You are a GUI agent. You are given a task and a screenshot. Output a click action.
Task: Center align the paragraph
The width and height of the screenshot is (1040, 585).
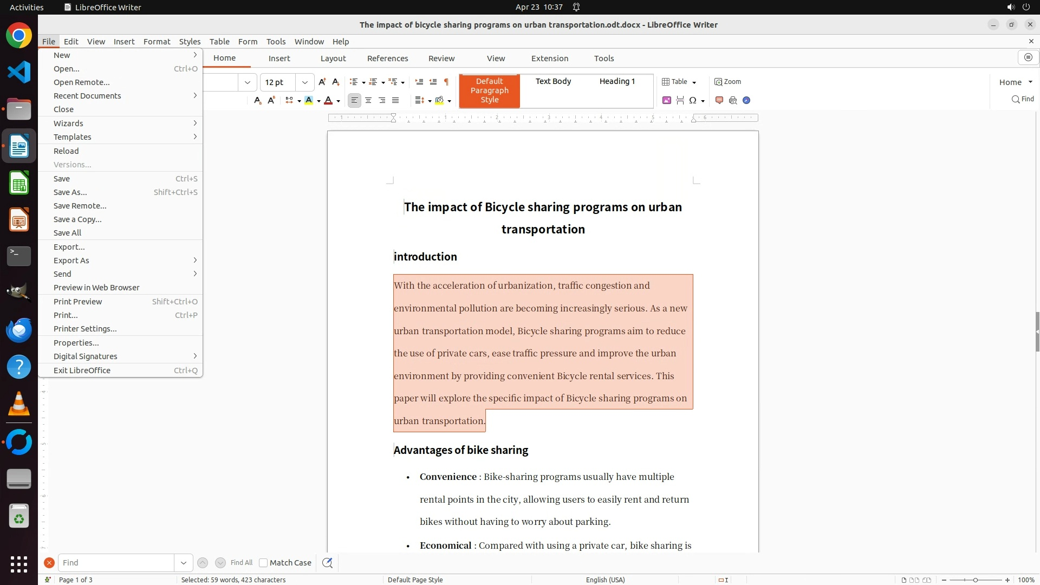click(x=368, y=100)
